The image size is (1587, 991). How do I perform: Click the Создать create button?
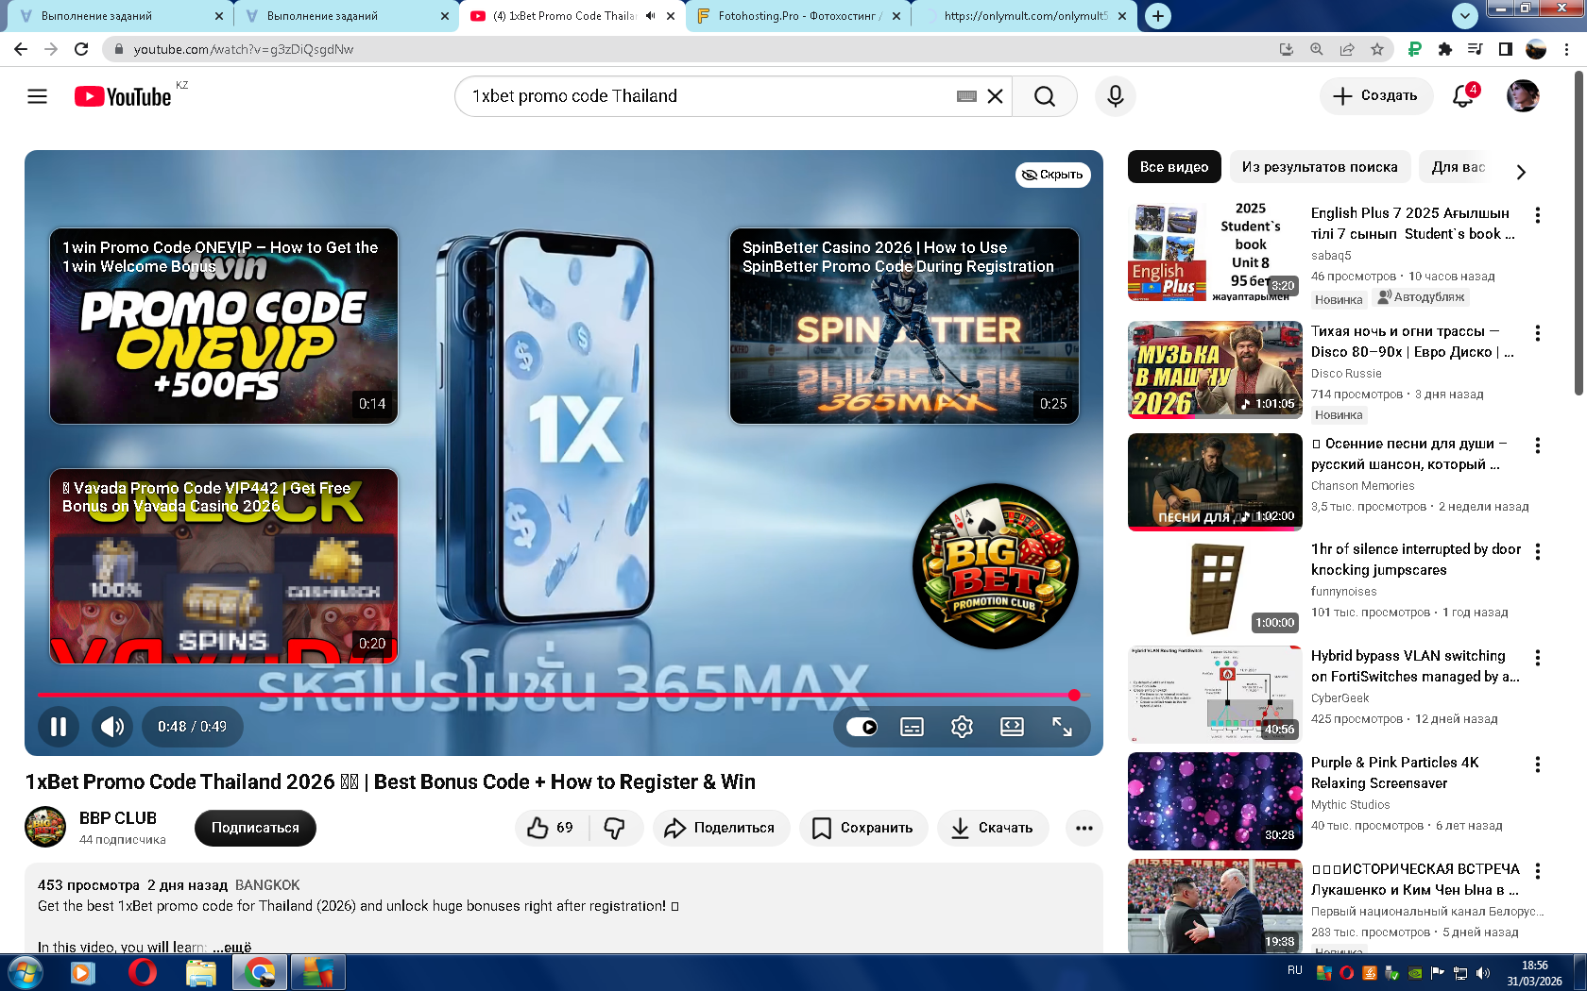[1375, 95]
